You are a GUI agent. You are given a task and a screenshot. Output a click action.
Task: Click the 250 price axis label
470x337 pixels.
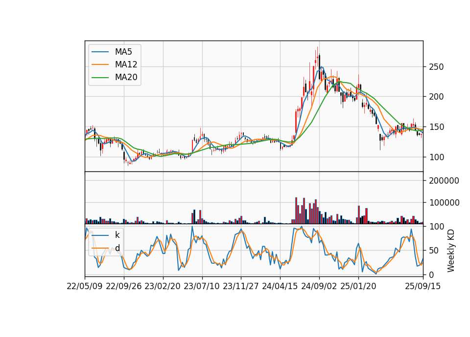tap(436, 67)
